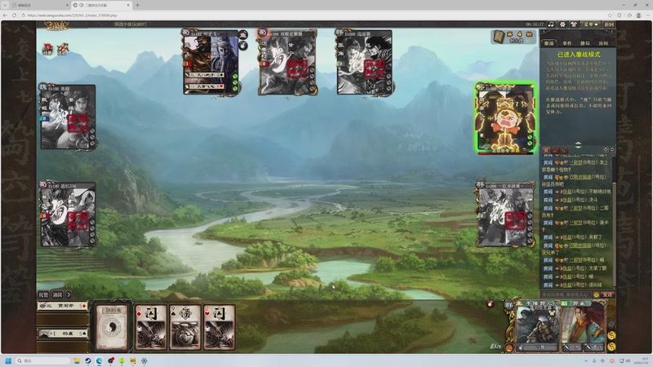Click the red 房间 button in top bar
The height and width of the screenshot is (367, 653).
tap(609, 24)
